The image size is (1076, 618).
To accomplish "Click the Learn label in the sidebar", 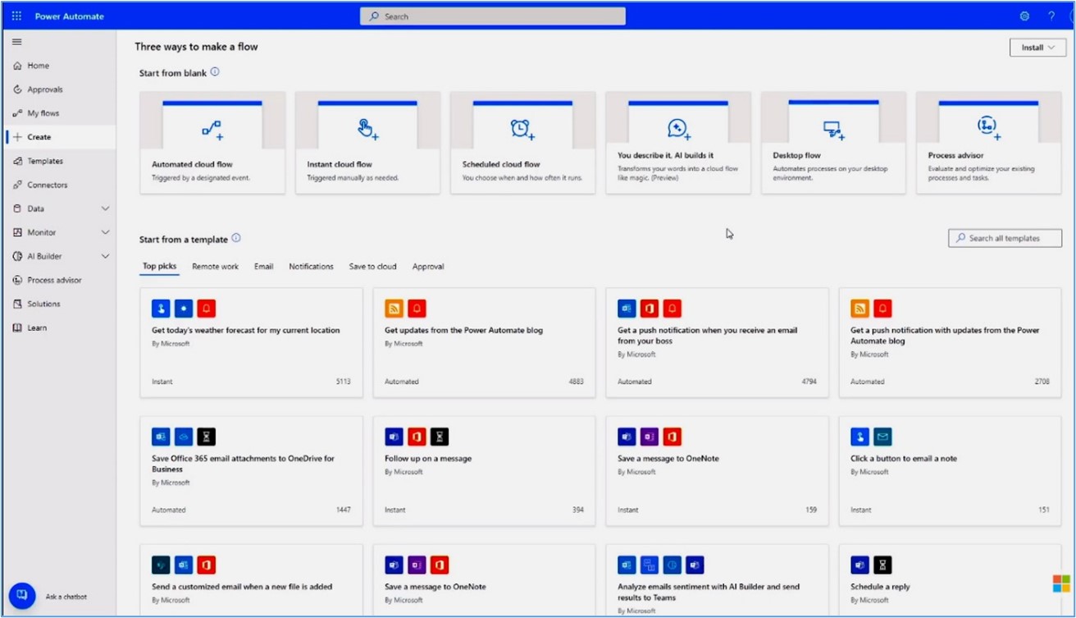I will pos(37,327).
